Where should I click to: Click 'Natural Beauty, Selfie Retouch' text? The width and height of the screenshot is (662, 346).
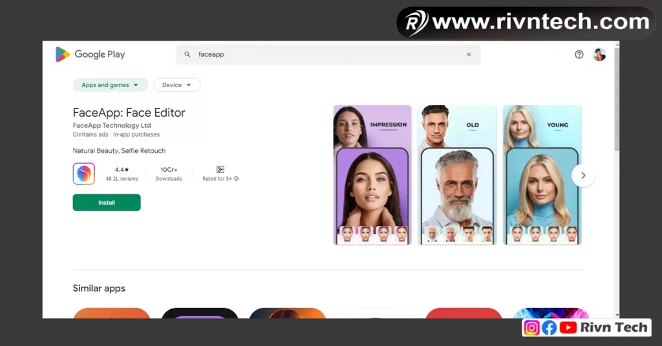coord(119,150)
